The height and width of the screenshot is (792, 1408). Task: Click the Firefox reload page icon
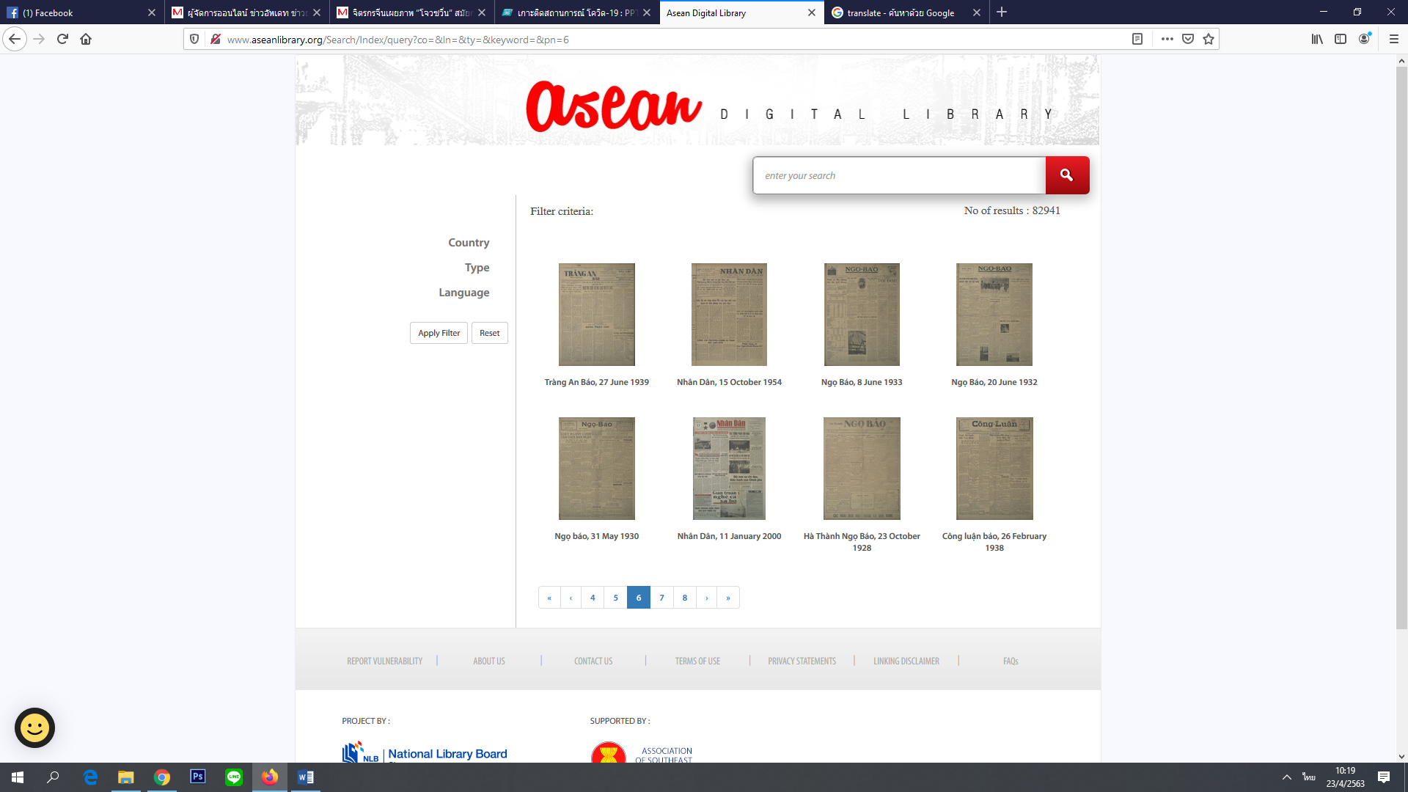pyautogui.click(x=62, y=40)
